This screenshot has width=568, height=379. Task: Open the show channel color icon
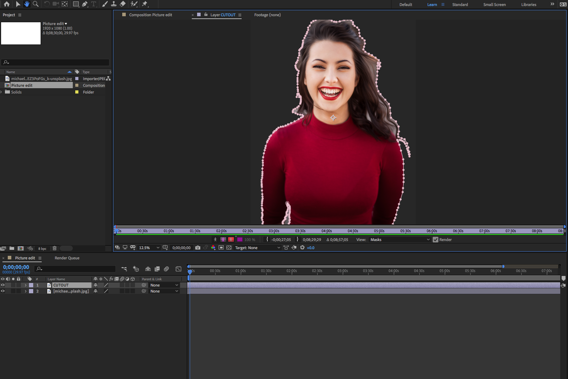(213, 248)
